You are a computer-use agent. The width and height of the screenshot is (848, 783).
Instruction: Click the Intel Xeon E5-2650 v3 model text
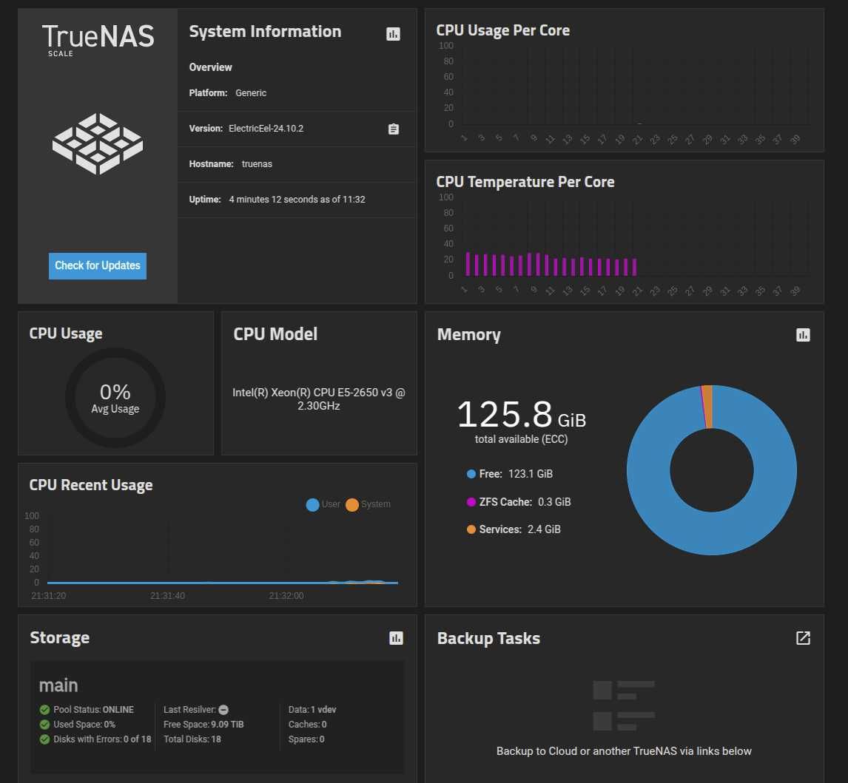coord(318,399)
